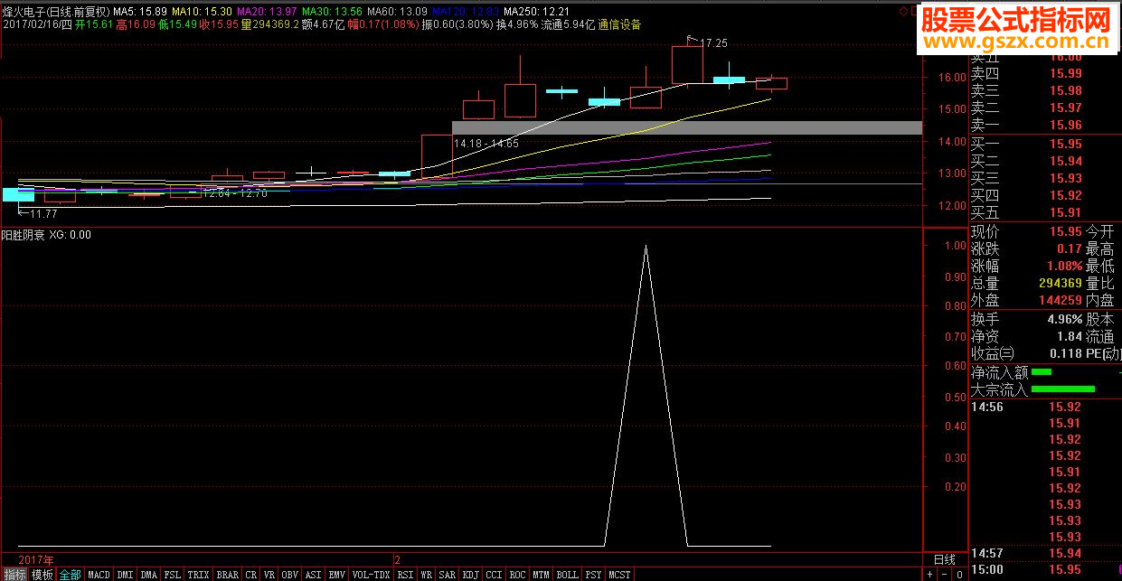This screenshot has width=1122, height=581.
Task: Click the 涨幅 1.08% value
Action: [1062, 266]
